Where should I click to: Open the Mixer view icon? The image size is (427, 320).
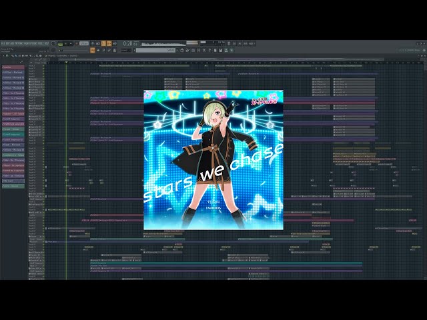coord(109,51)
